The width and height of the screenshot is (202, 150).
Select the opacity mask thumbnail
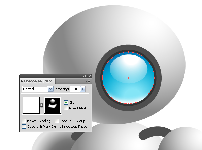(x=53, y=105)
